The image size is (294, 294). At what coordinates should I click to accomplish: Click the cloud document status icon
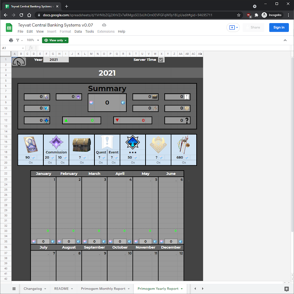pyautogui.click(x=104, y=25)
